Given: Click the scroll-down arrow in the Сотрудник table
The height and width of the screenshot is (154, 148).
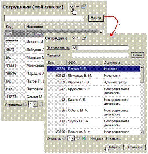Looking at the screenshot, I should pyautogui.click(x=142, y=132).
